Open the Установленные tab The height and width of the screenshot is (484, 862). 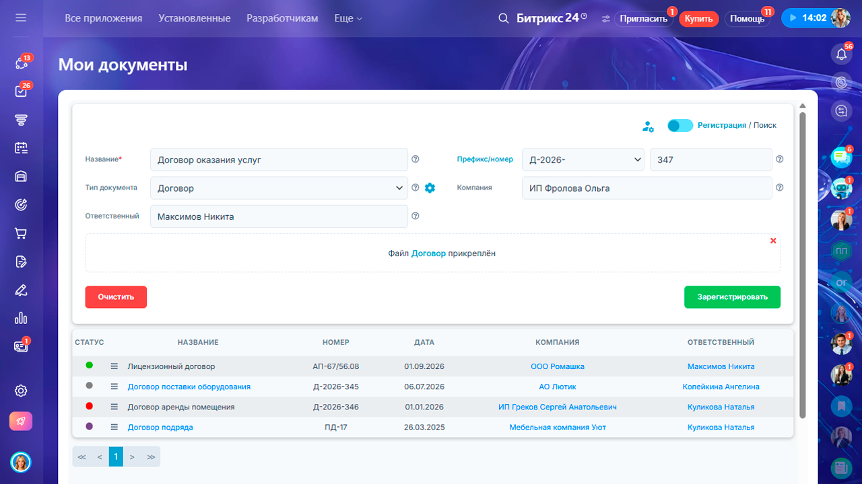click(x=194, y=18)
